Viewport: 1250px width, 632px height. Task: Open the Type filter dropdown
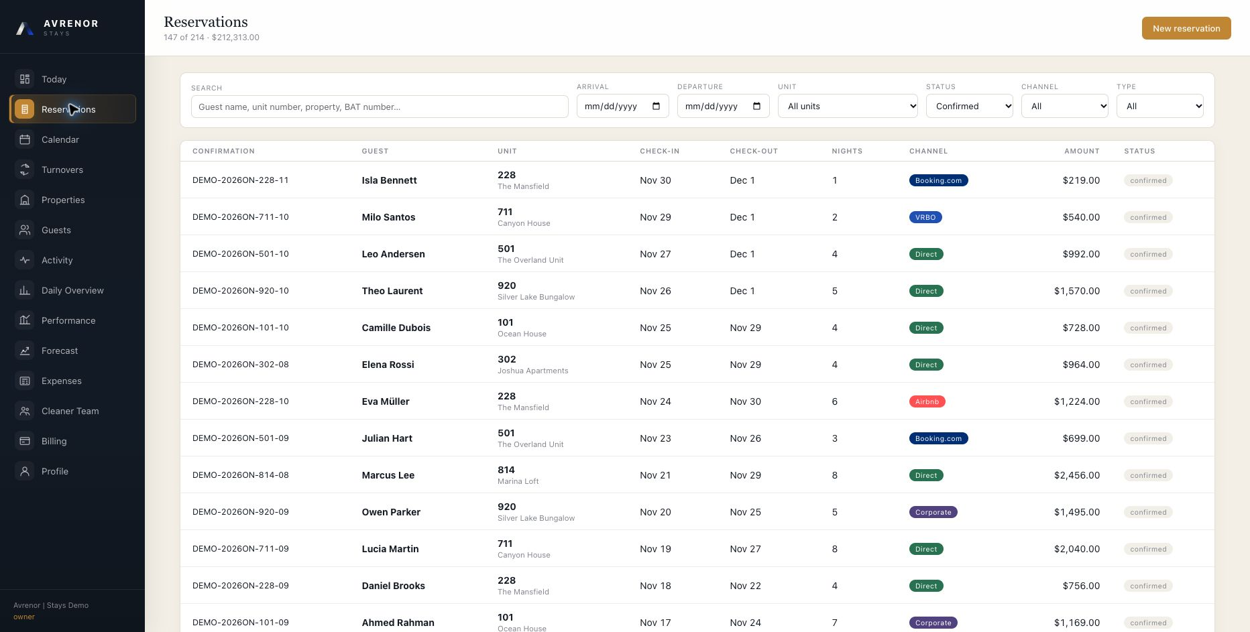pos(1160,106)
